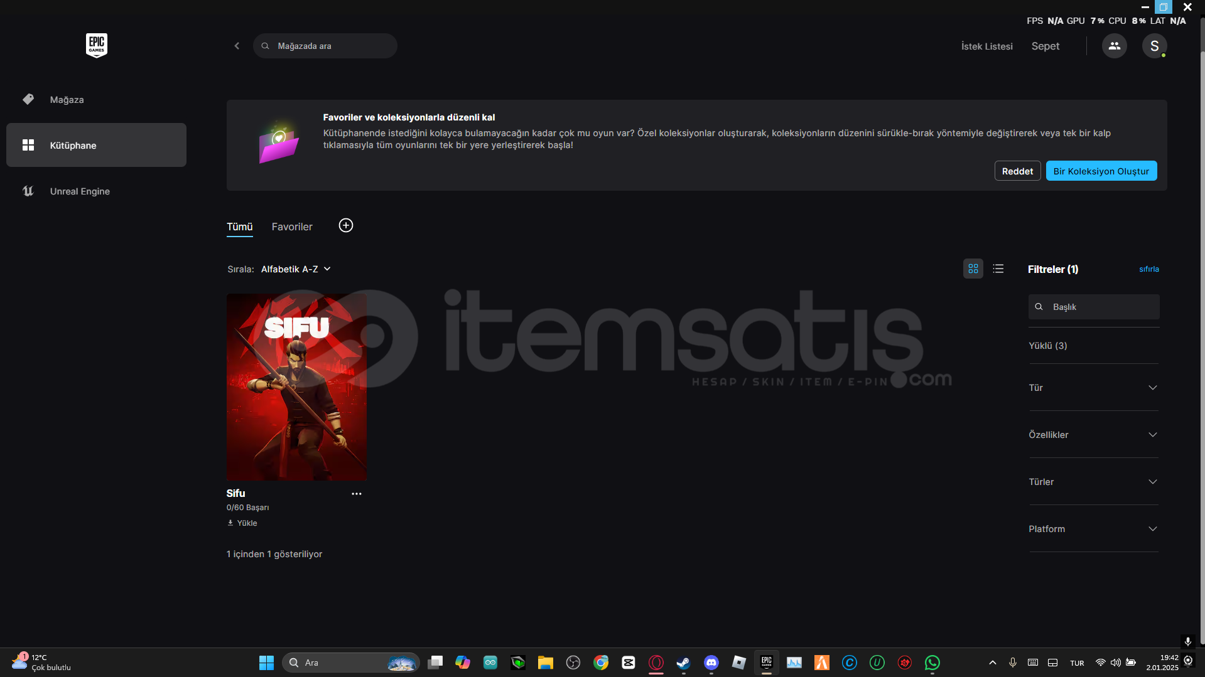The height and width of the screenshot is (677, 1205).
Task: Open CapCut from the taskbar
Action: tap(629, 663)
